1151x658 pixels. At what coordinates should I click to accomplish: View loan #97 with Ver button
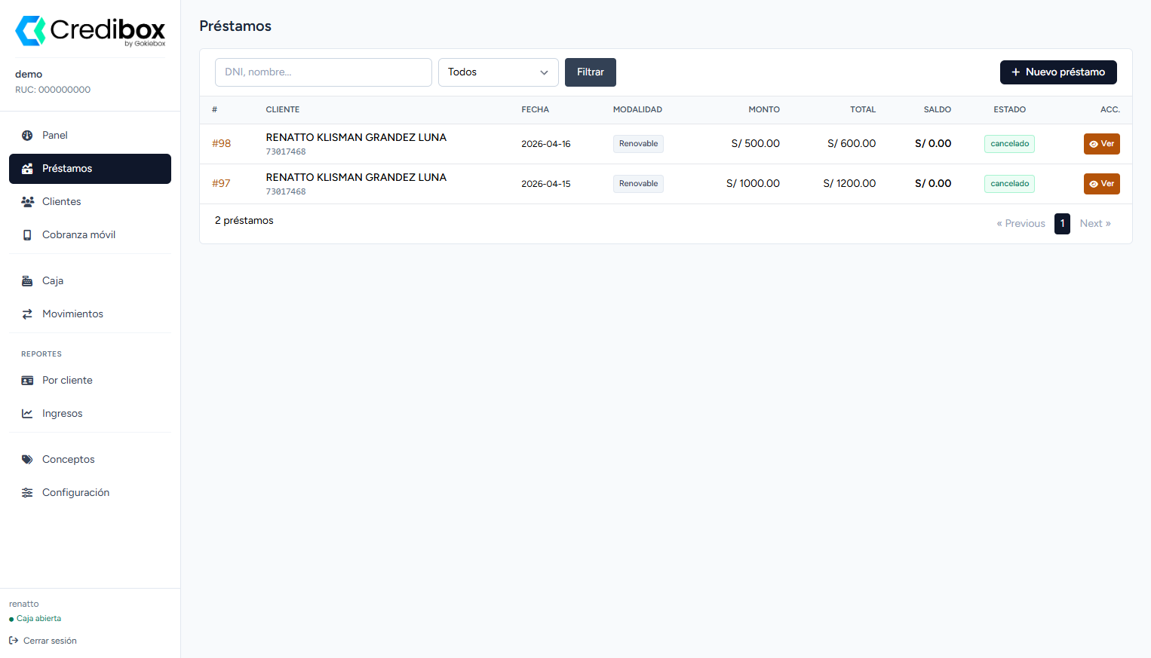coord(1102,184)
